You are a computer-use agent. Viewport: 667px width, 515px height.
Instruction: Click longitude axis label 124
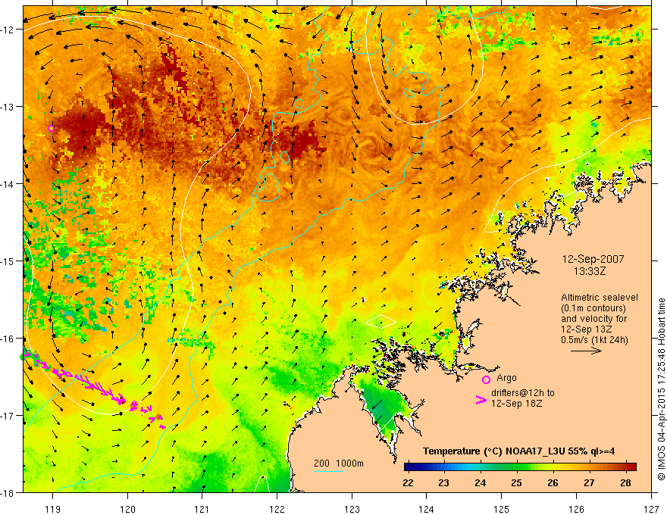pos(427,509)
